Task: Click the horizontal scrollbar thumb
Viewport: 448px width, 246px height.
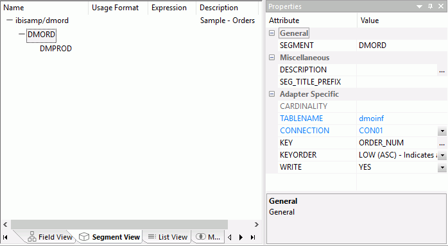Action: [x=119, y=225]
